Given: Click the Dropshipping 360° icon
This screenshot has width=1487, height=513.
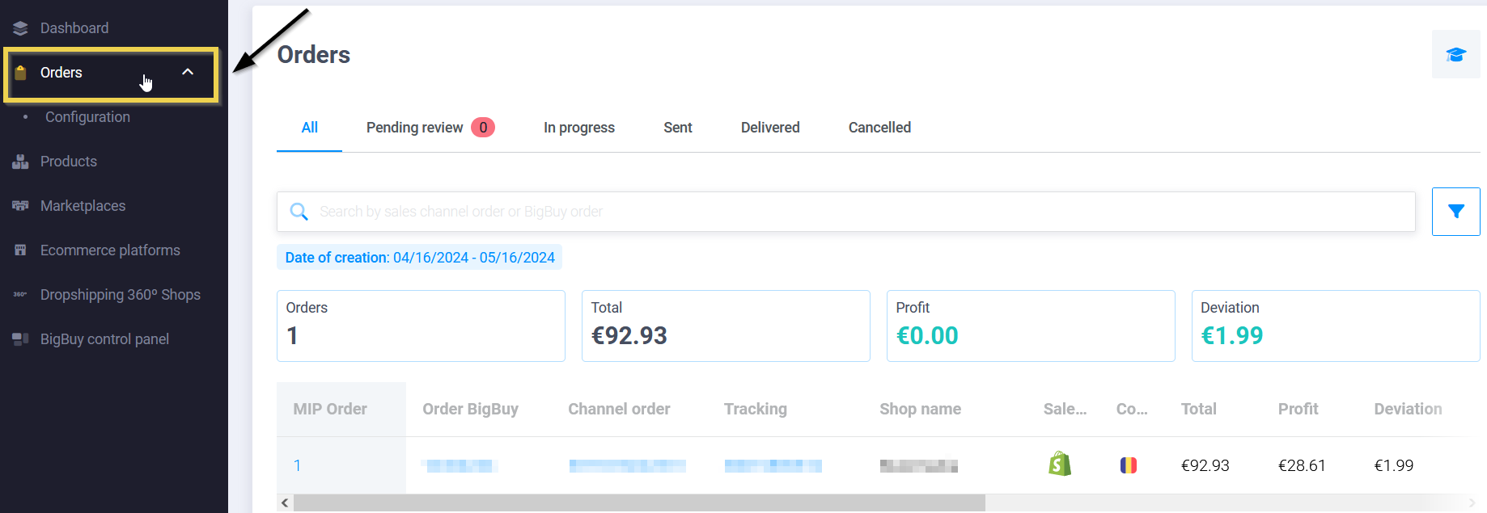Looking at the screenshot, I should [x=20, y=295].
